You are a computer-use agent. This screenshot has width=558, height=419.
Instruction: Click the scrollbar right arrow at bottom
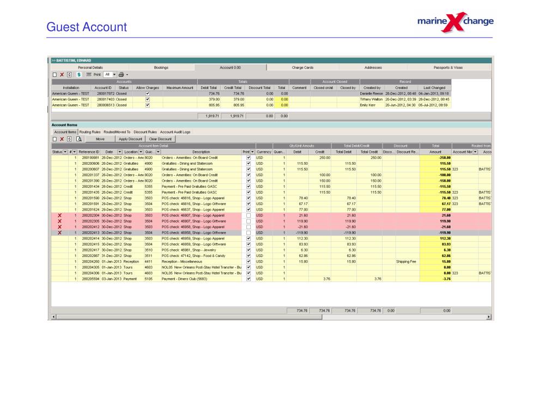point(489,317)
